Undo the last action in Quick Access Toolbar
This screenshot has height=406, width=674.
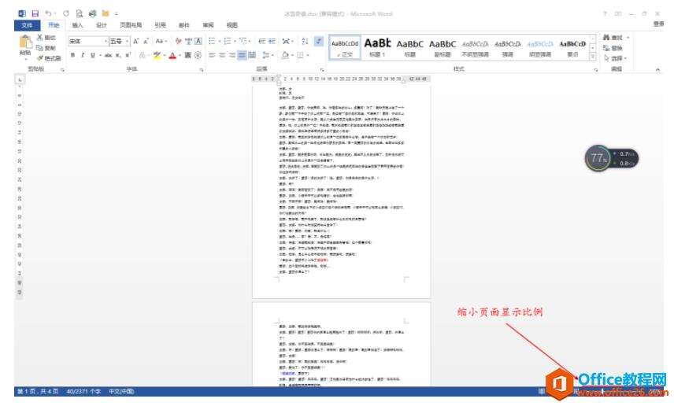coord(48,13)
